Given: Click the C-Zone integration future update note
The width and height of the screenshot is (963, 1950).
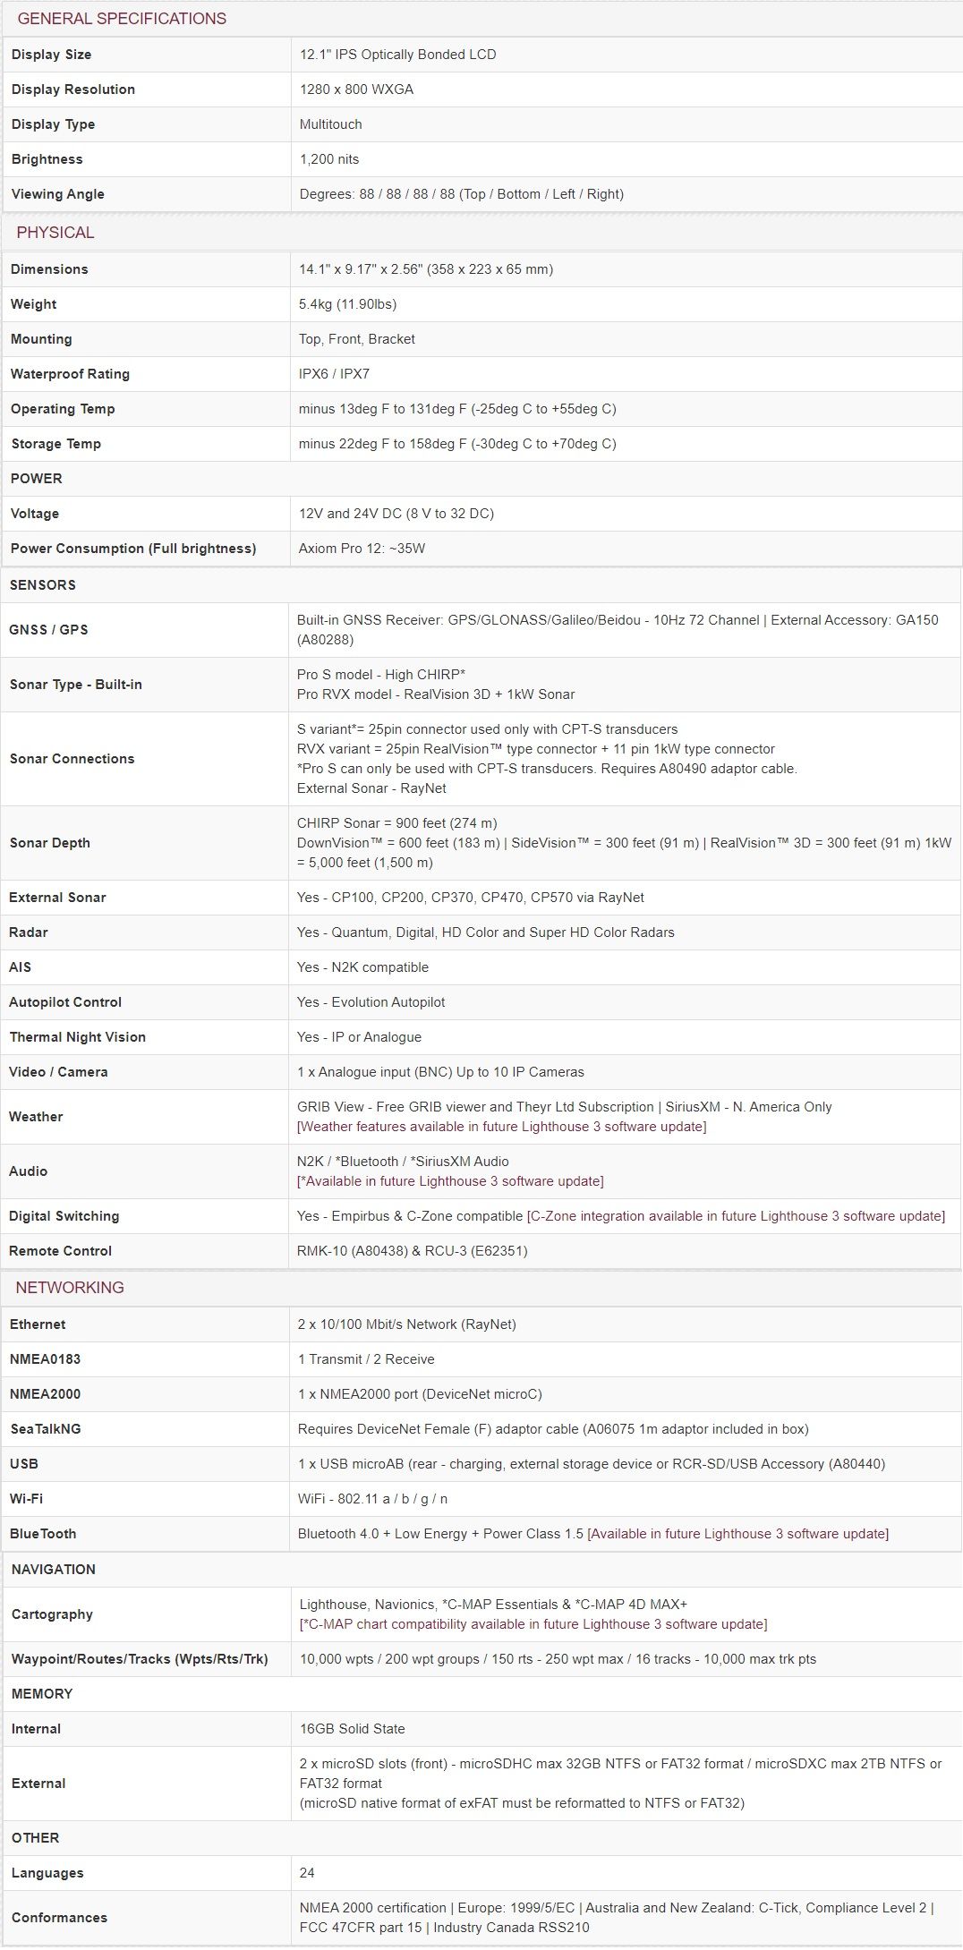Looking at the screenshot, I should click(736, 1216).
